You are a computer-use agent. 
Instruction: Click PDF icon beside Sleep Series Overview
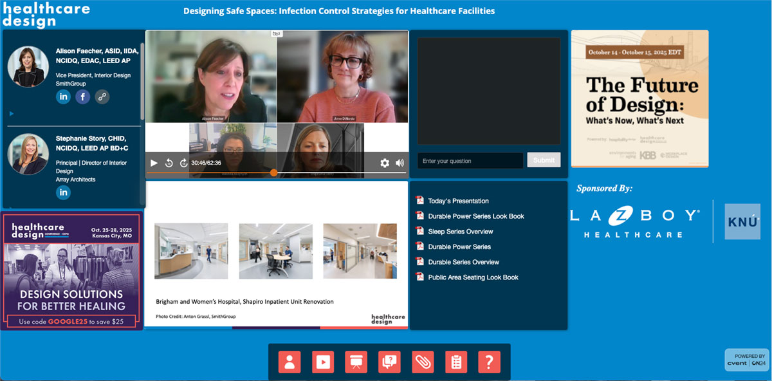click(x=420, y=231)
